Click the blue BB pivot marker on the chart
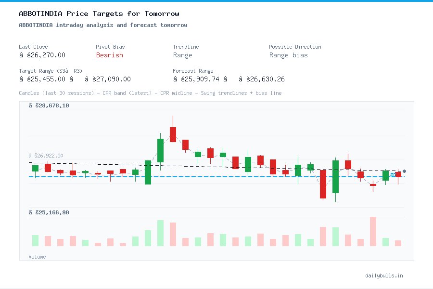This screenshot has height=289, width=433. 393,175
